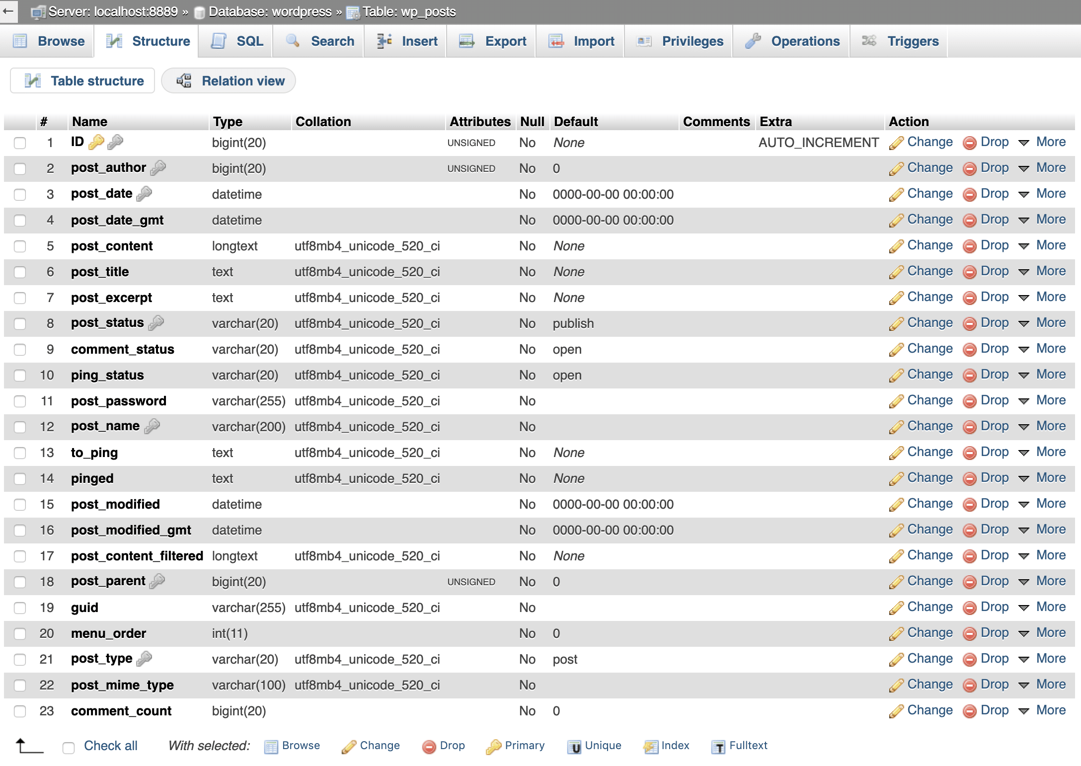Click the Search tab icon
The width and height of the screenshot is (1081, 766).
coord(294,41)
